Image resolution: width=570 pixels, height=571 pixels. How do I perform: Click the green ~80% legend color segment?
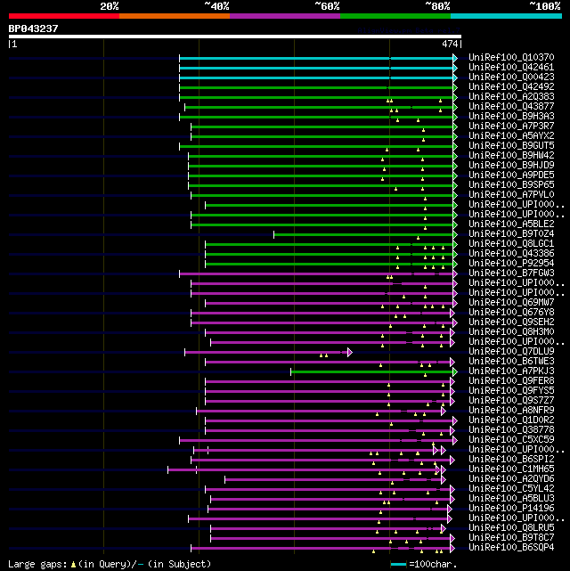(395, 16)
